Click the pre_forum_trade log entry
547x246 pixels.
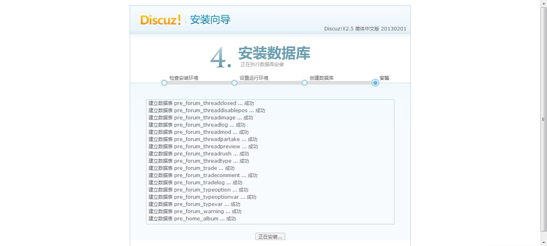coord(191,168)
